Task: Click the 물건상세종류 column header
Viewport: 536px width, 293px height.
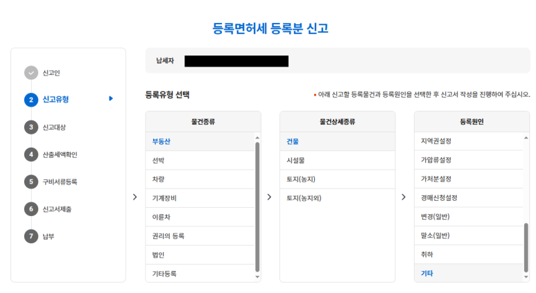Action: (x=338, y=122)
